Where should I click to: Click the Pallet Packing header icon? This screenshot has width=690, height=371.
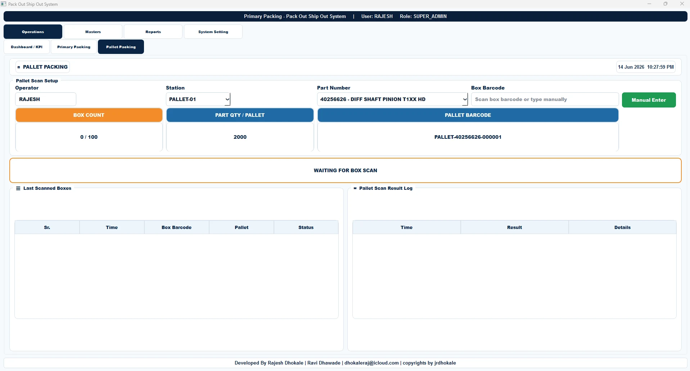point(19,67)
